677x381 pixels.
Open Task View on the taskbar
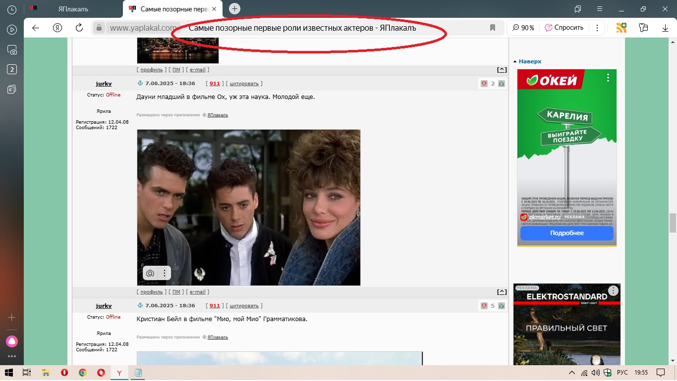[x=27, y=373]
